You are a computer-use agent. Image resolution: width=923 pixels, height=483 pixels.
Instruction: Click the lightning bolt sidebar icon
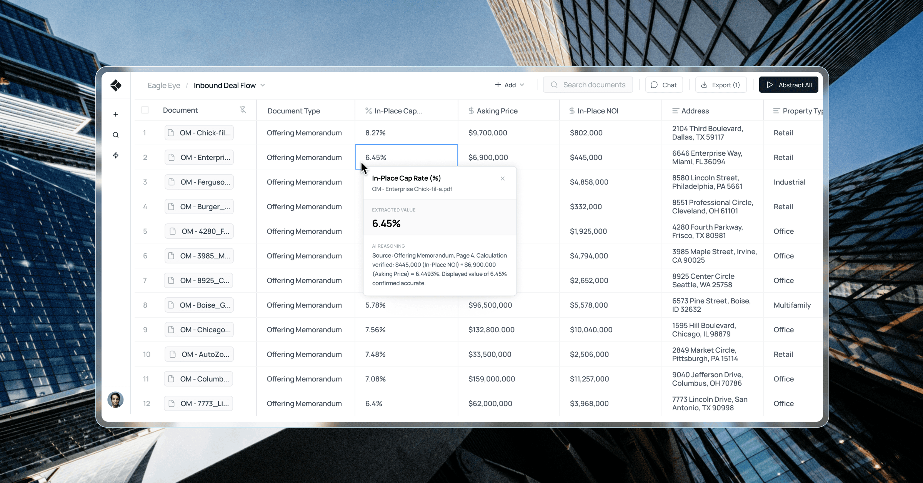click(x=116, y=155)
